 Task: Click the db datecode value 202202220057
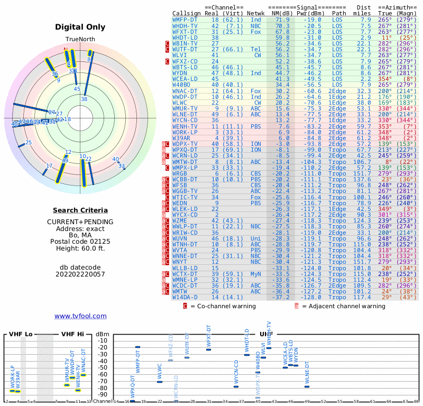pyautogui.click(x=80, y=274)
